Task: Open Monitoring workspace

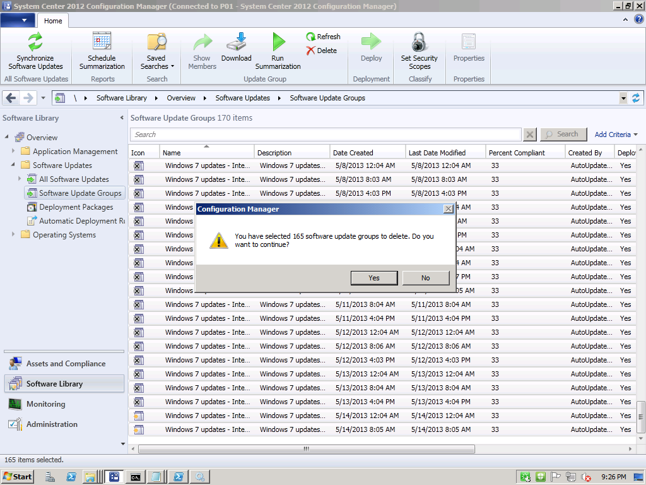Action: (64, 404)
